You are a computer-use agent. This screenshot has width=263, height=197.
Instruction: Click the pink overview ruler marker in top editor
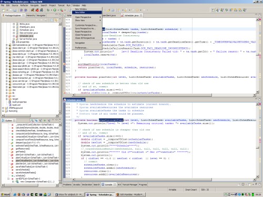point(260,56)
